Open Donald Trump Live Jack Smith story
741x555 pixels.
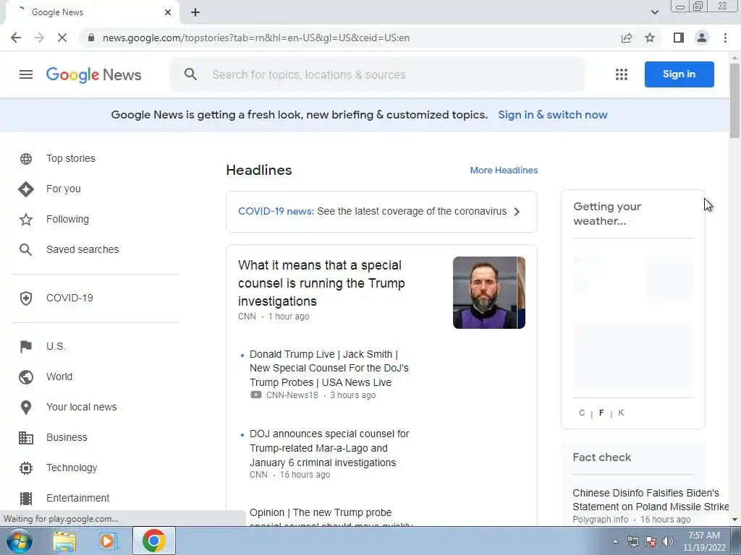pos(329,368)
